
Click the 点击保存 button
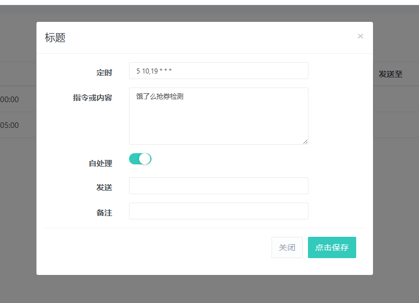(x=332, y=247)
